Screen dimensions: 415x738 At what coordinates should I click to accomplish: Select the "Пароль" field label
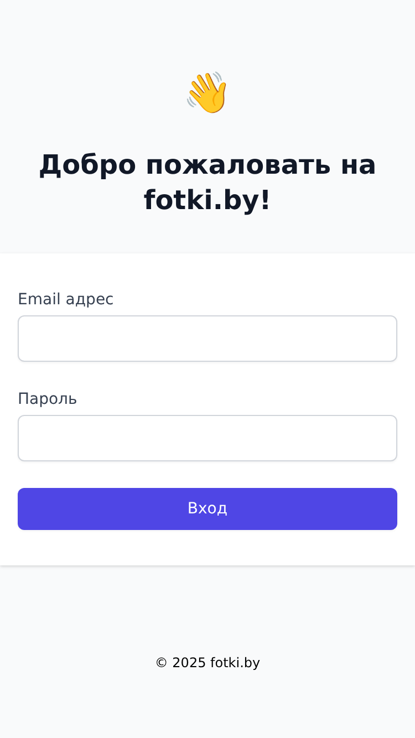pyautogui.click(x=47, y=398)
